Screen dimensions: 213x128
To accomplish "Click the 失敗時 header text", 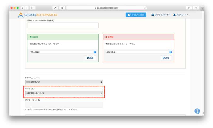I will [x=110, y=37].
